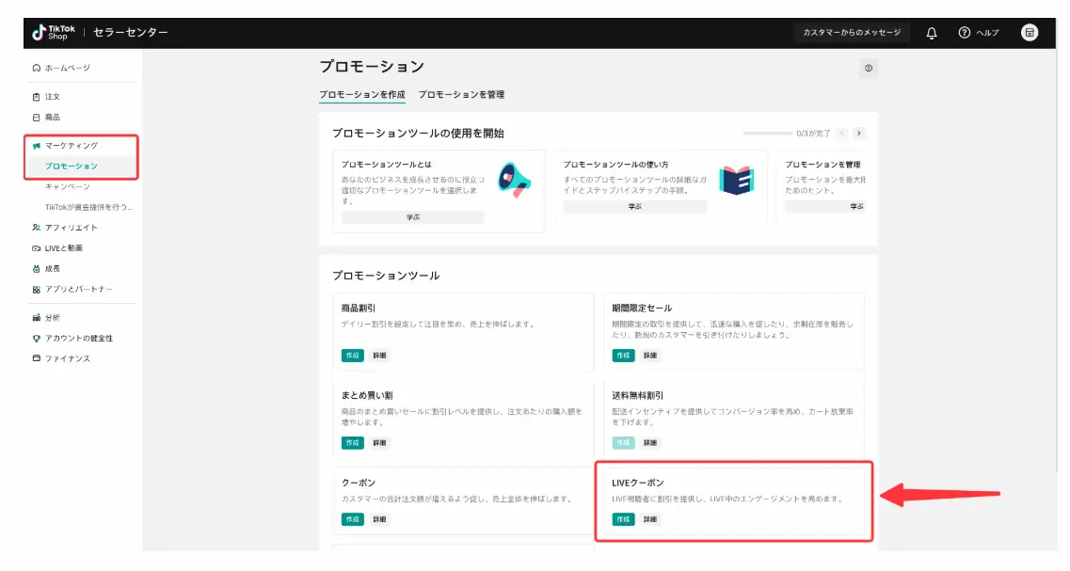Image resolution: width=1070 pixels, height=571 pixels.
Task: Click 詳細 for 期間限定セール
Action: 650,356
